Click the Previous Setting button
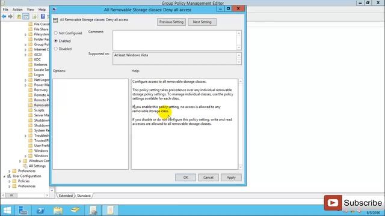Screen dimensions: 385x216 tap(171, 22)
